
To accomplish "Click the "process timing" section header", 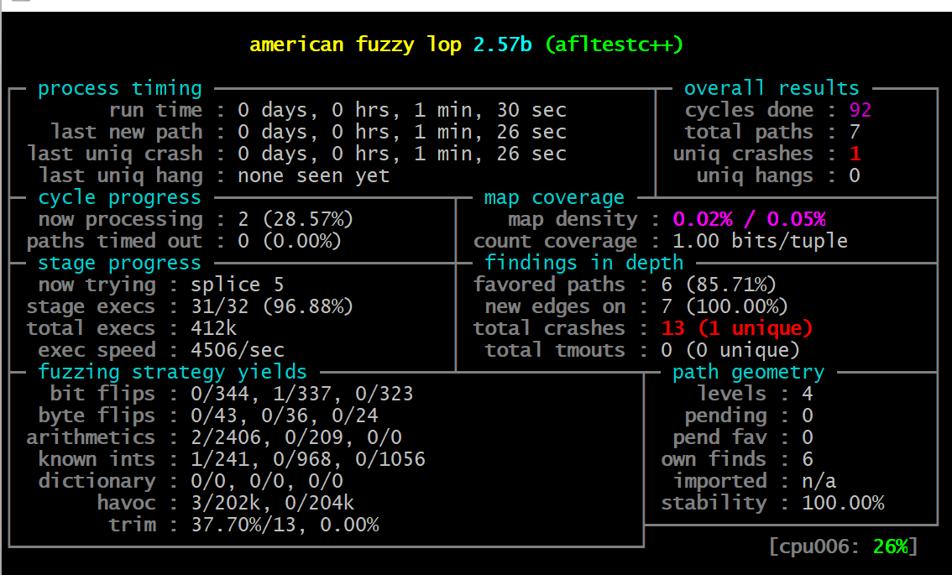I will (x=119, y=89).
